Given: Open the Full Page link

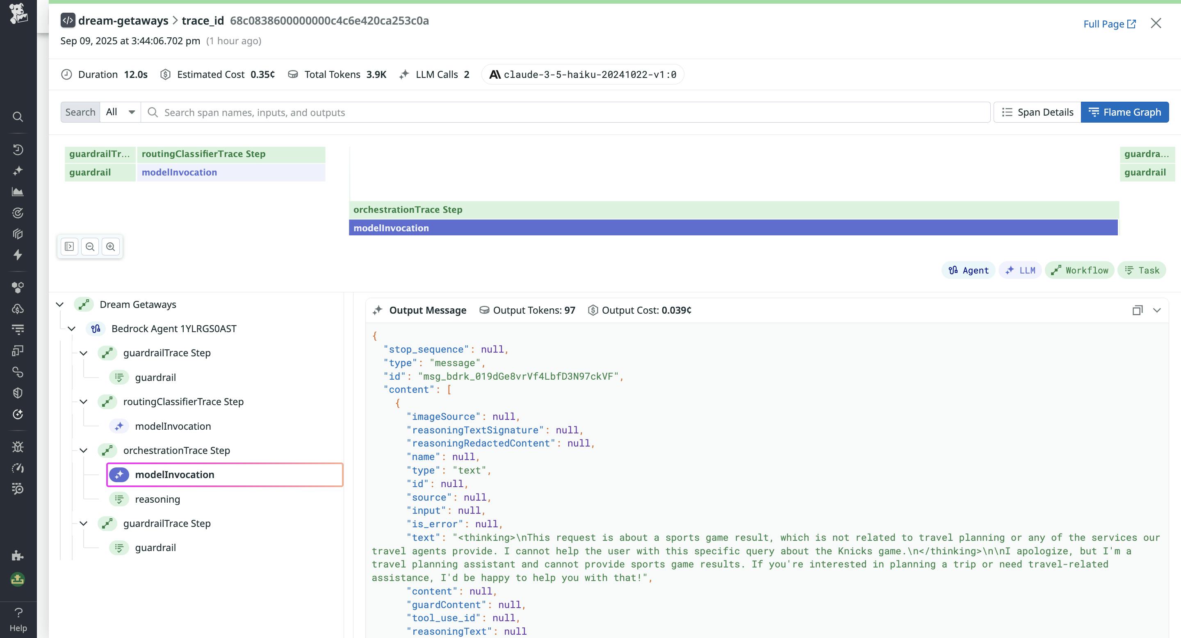Looking at the screenshot, I should 1109,24.
